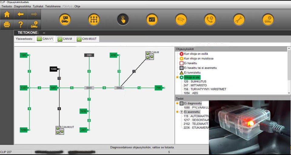This screenshot has height=155, width=291.
Task: Open the vehicle information icon
Action: [34, 25]
